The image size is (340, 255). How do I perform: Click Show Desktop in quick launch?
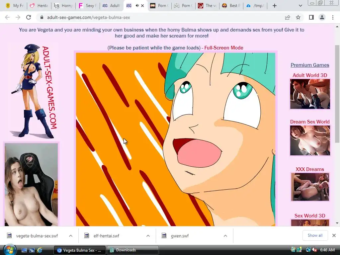pos(24,250)
